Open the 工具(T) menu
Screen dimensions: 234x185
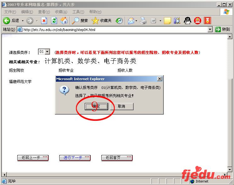pos(78,12)
